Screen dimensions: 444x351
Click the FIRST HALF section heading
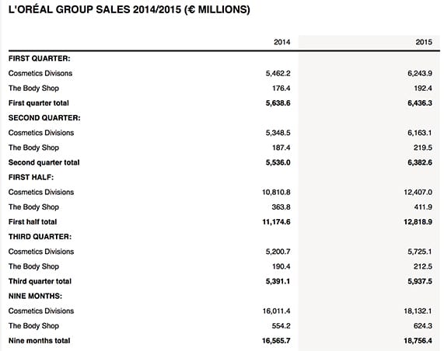click(x=31, y=177)
